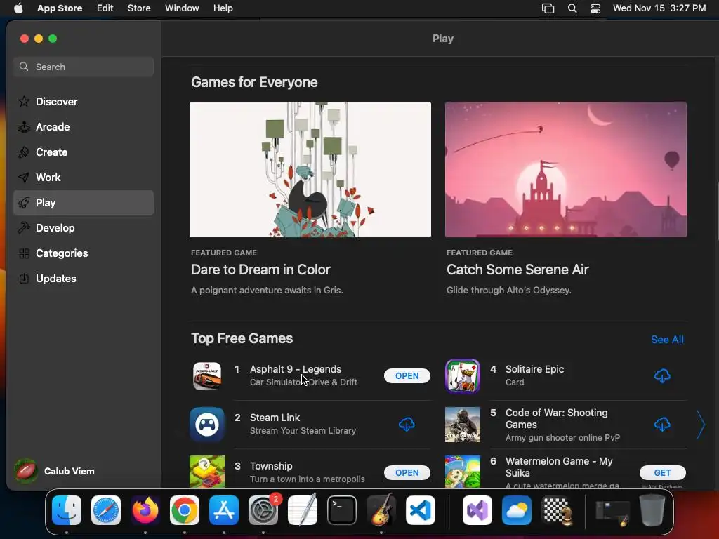
Task: Open the Window menu
Action: point(182,8)
